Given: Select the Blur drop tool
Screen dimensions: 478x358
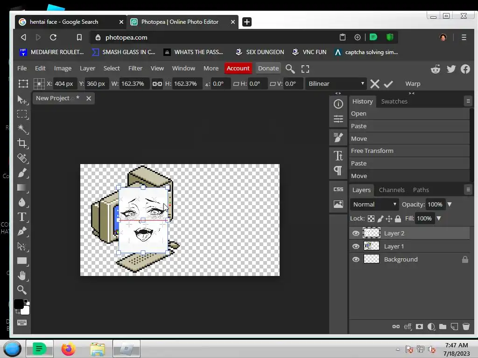Looking at the screenshot, I should (22, 202).
